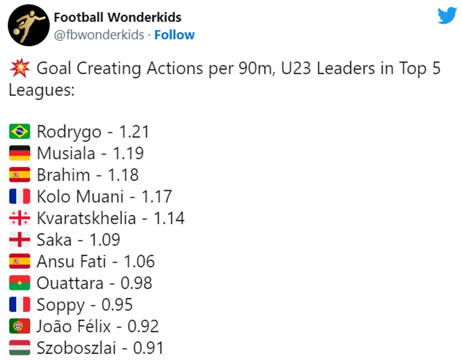Click the Georgia flag beside Kvaratskhelia
This screenshot has height=360, width=462.
pyautogui.click(x=20, y=218)
